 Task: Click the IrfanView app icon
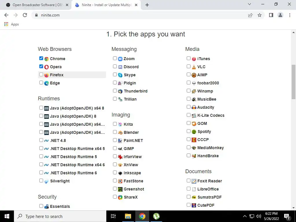[120, 157]
